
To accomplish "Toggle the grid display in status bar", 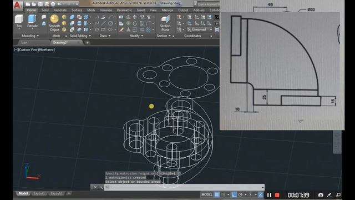I will pyautogui.click(x=217, y=194).
